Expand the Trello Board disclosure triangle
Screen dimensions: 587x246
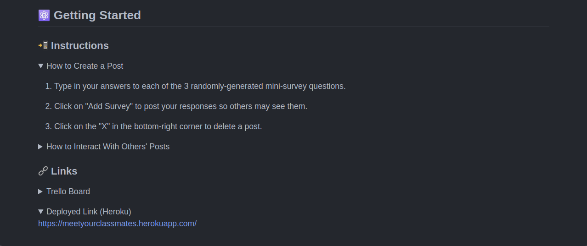[x=40, y=191]
